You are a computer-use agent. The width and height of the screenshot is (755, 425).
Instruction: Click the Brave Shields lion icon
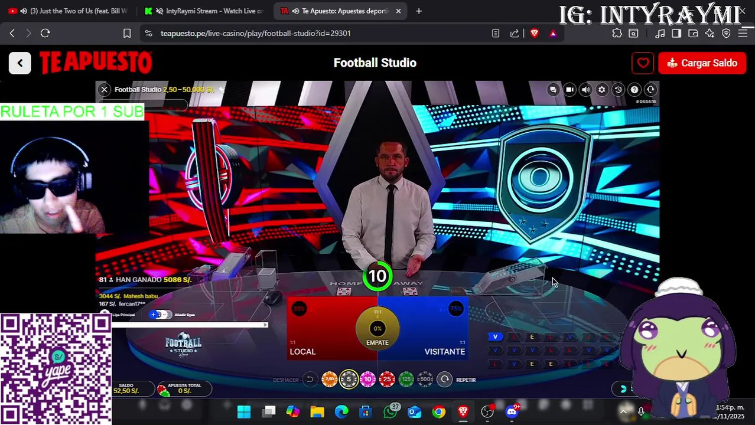pyautogui.click(x=535, y=34)
